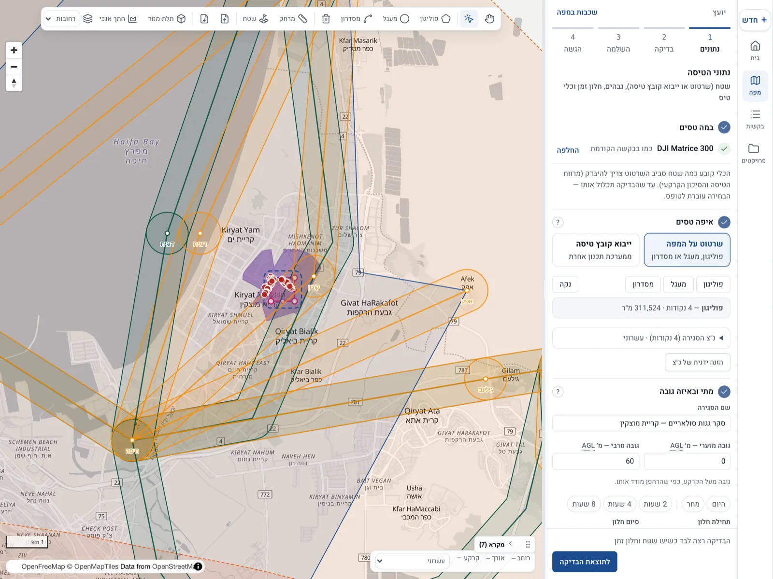Select ייבוא קובץ טיסה option card
The width and height of the screenshot is (773, 579).
596,250
